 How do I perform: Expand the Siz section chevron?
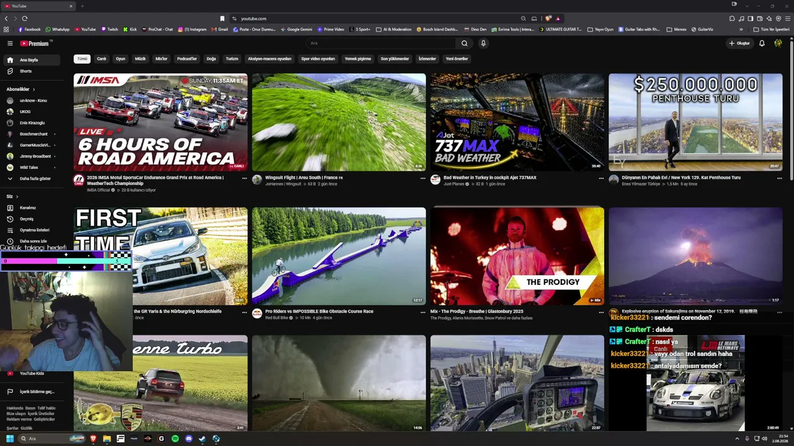(17, 196)
